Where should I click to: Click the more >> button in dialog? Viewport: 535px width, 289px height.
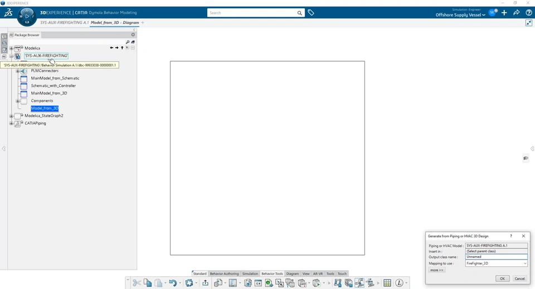437,270
